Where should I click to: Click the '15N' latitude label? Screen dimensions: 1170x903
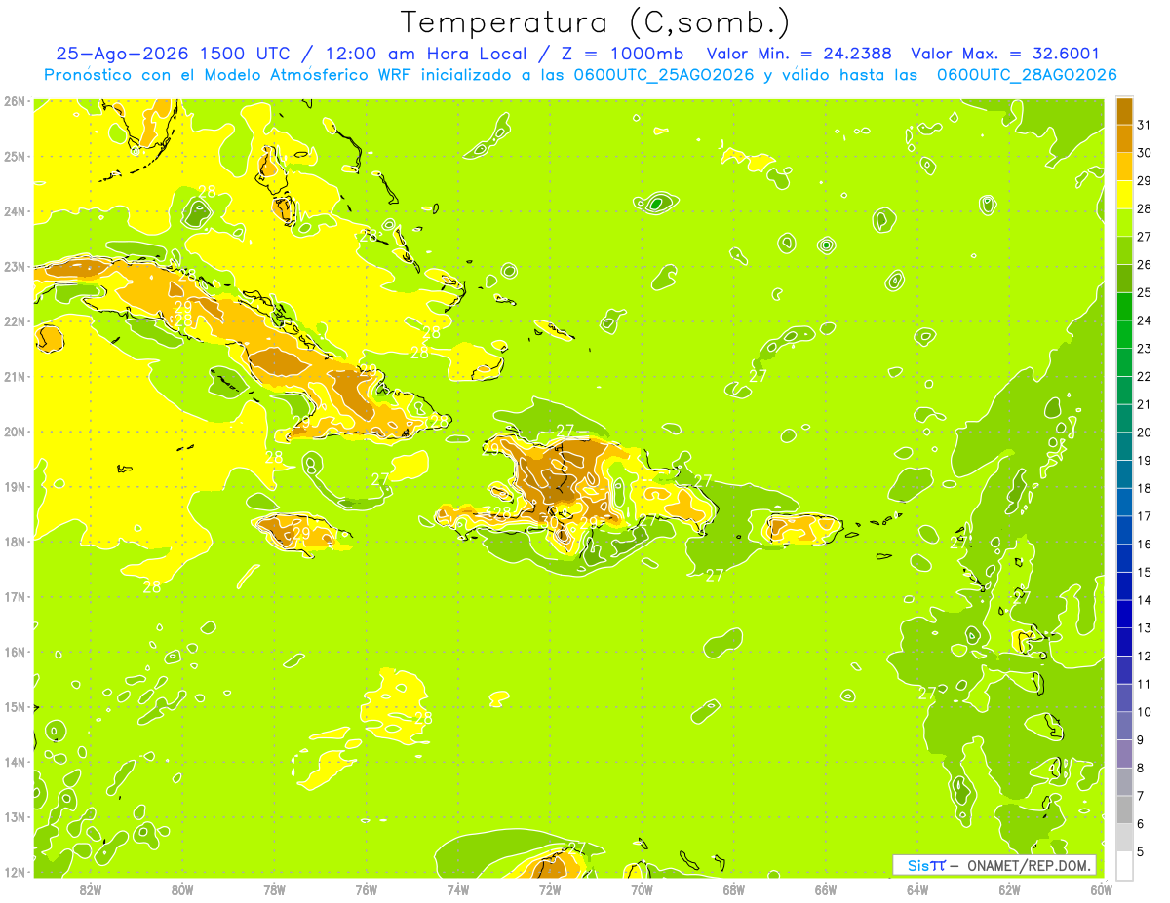point(15,706)
